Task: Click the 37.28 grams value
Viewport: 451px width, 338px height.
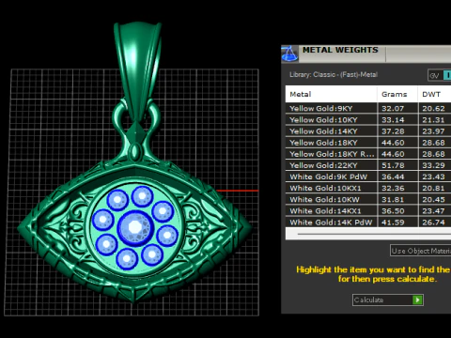Action: point(393,131)
